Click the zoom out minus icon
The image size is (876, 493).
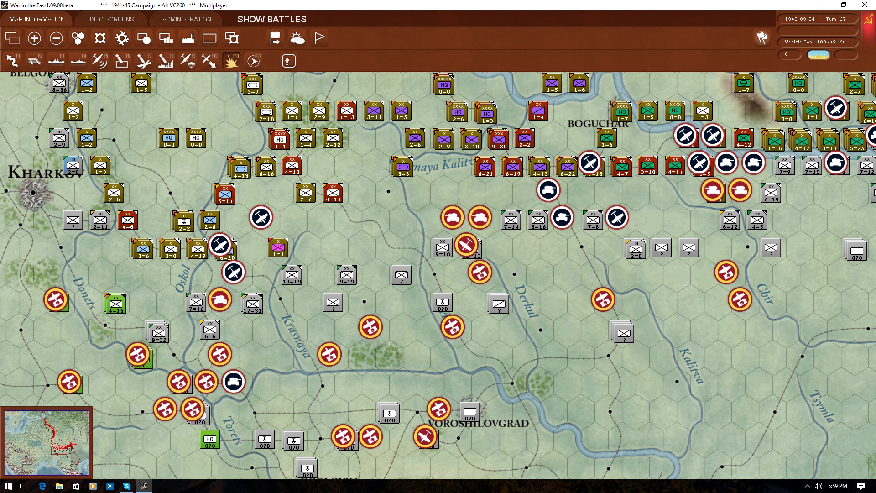click(x=56, y=38)
